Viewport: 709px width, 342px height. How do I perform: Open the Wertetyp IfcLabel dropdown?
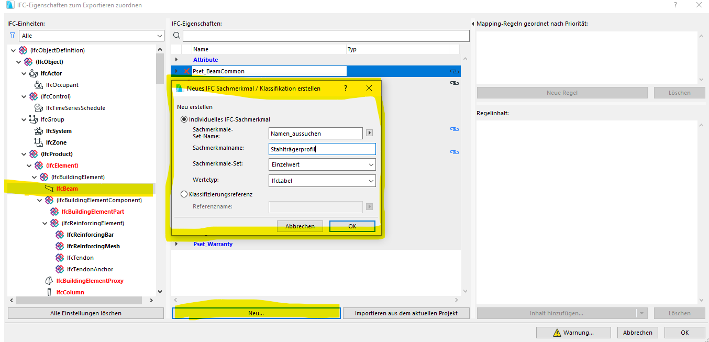322,181
